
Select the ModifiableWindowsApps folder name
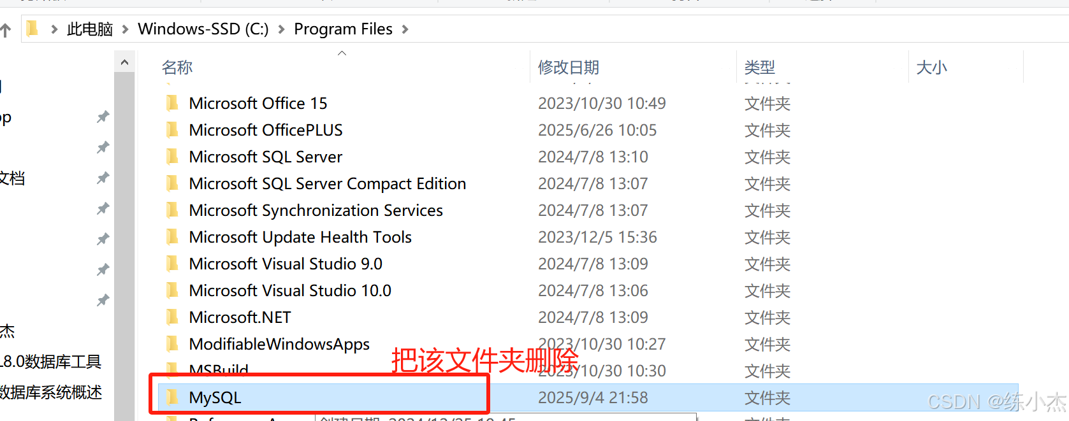pyautogui.click(x=279, y=344)
